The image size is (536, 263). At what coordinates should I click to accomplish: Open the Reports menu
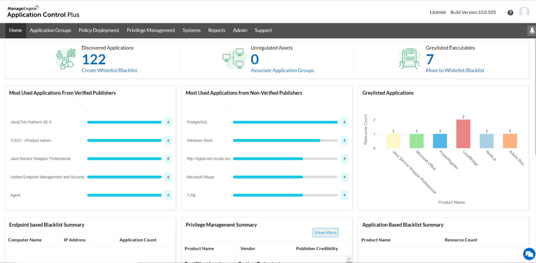(x=217, y=30)
